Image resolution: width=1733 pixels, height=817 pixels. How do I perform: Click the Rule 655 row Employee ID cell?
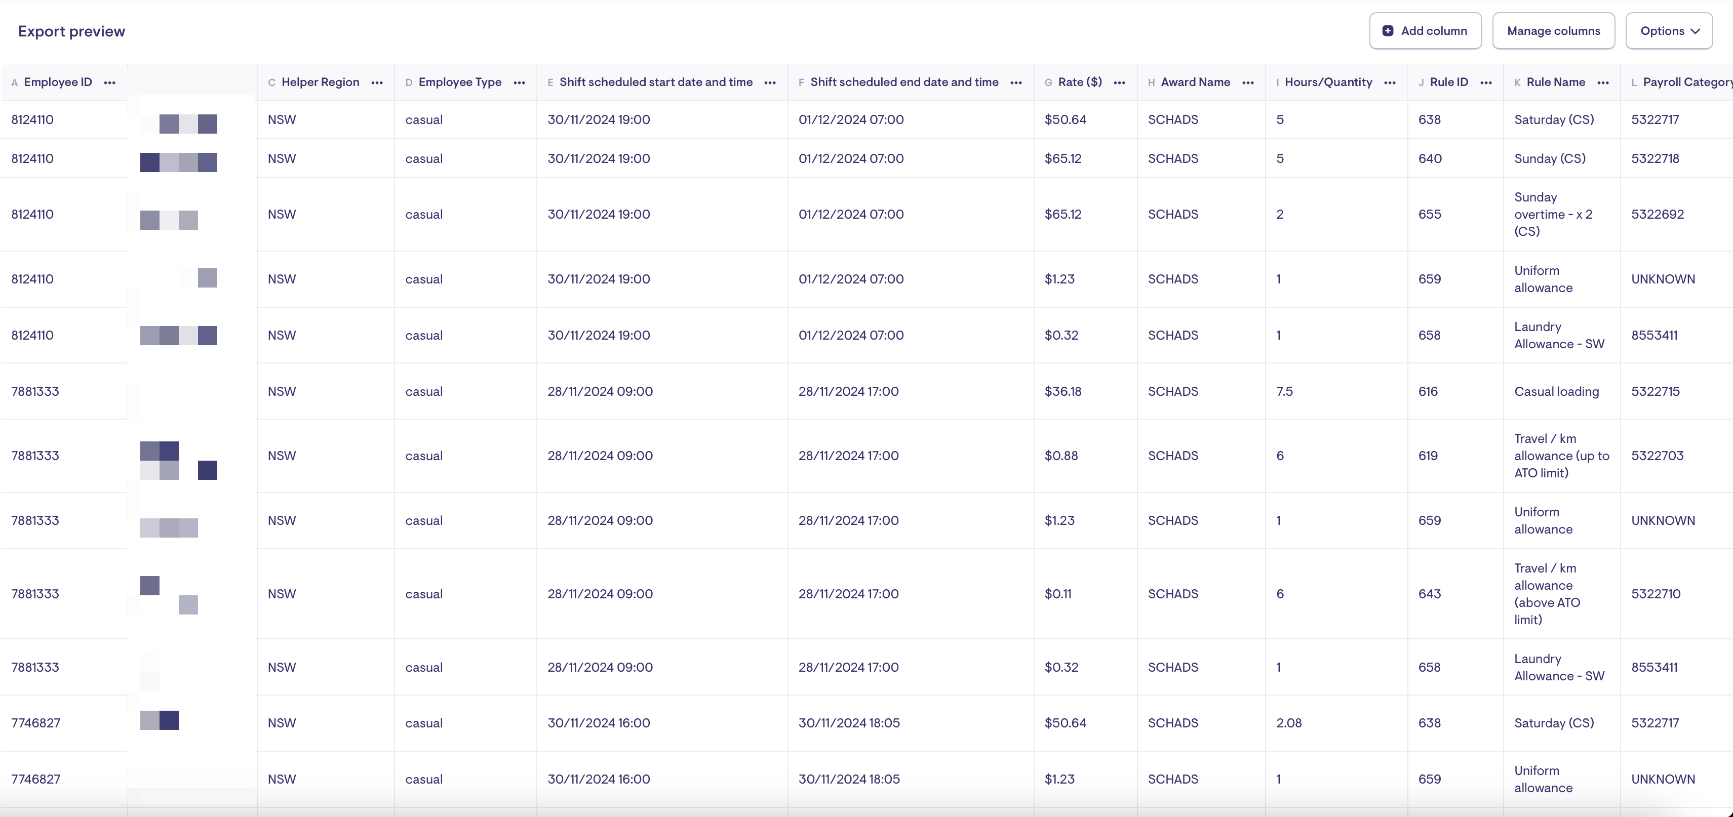click(x=32, y=215)
